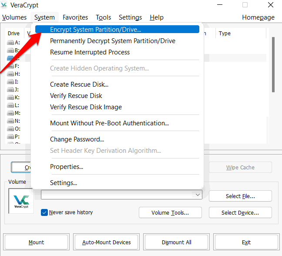Open the Favorites menu
The height and width of the screenshot is (256, 282).
[75, 17]
